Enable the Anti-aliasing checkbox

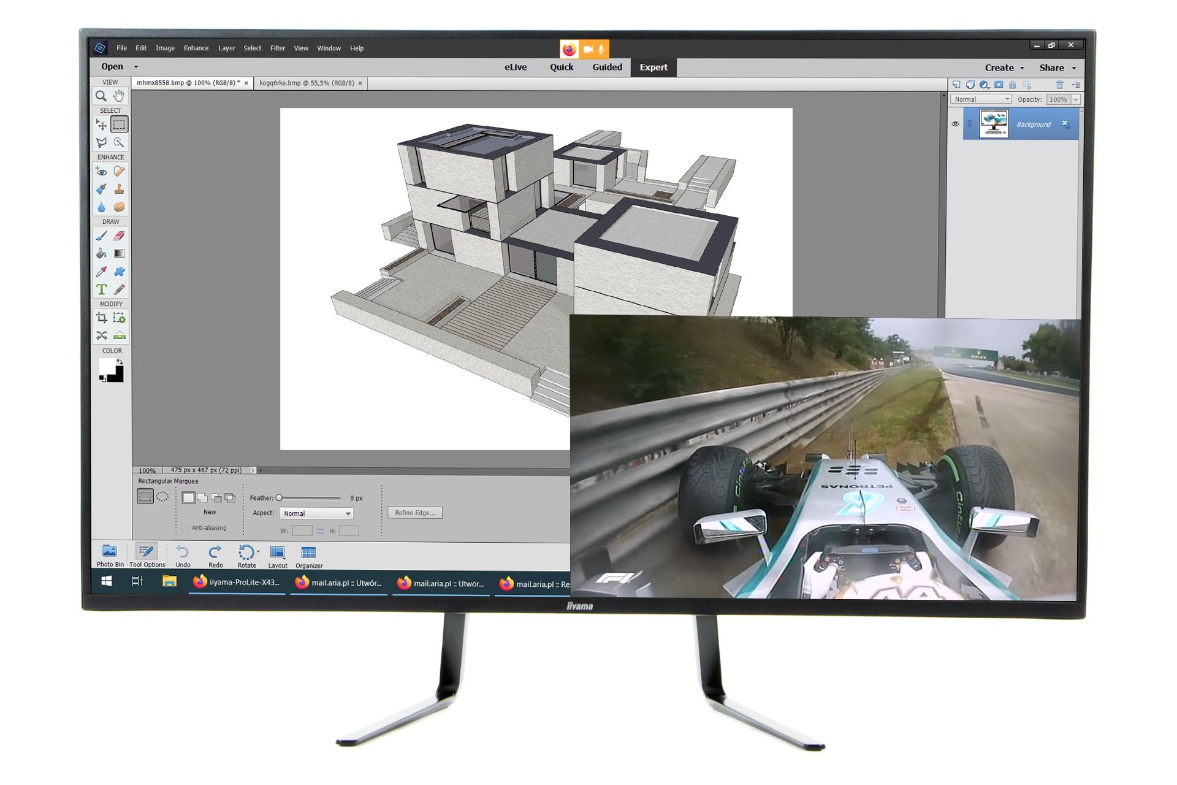(x=185, y=528)
